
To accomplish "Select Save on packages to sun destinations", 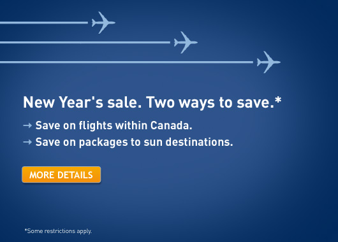I will pyautogui.click(x=135, y=142).
